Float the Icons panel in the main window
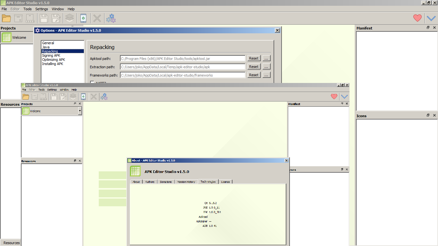The width and height of the screenshot is (438, 246). (428, 115)
